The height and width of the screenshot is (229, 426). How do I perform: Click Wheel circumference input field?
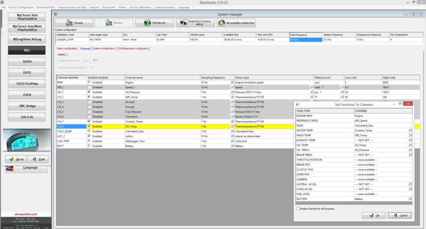click(95, 61)
